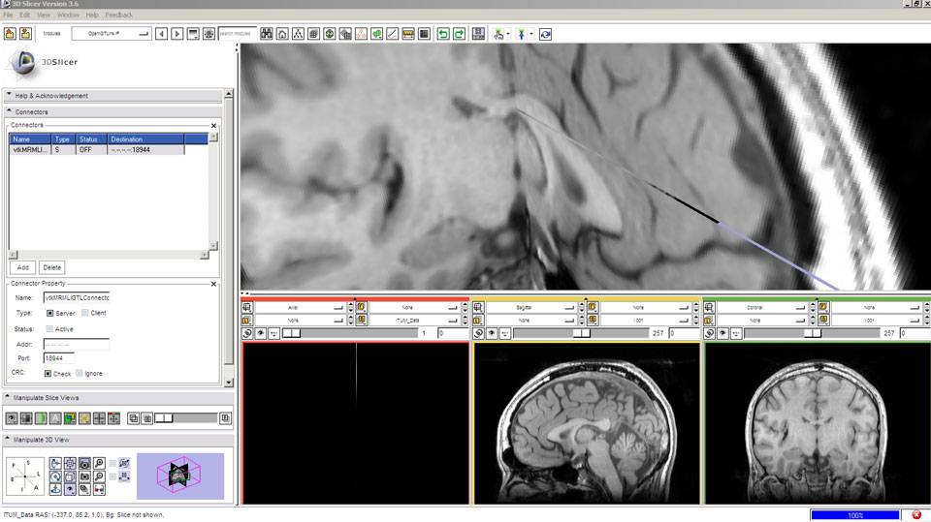This screenshot has width=931, height=522.
Task: Open the File menu
Action: click(x=8, y=15)
